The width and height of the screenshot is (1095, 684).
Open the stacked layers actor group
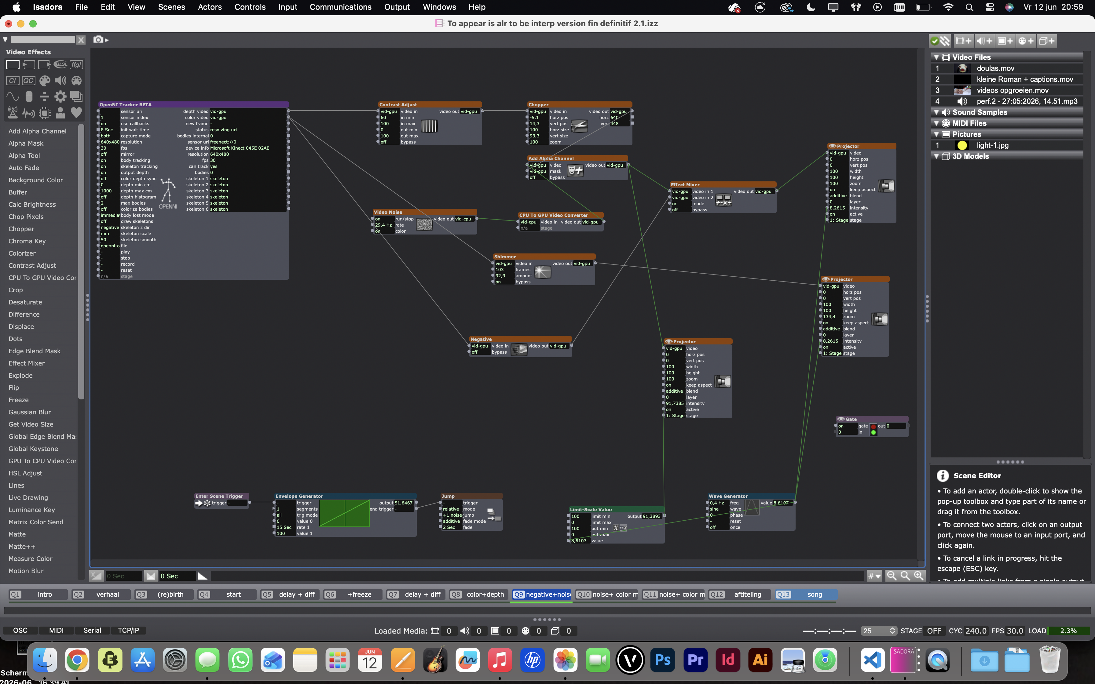click(x=76, y=96)
